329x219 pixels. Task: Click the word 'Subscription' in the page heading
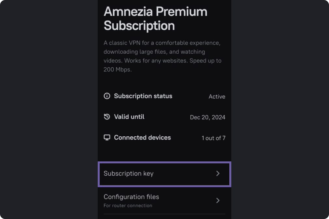coord(139,26)
